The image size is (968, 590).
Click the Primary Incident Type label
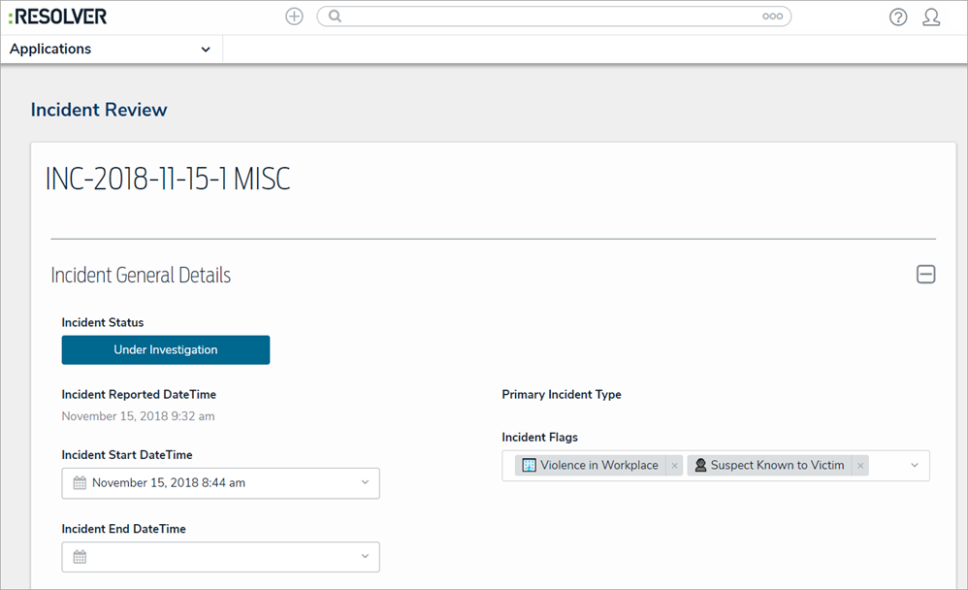(x=562, y=395)
